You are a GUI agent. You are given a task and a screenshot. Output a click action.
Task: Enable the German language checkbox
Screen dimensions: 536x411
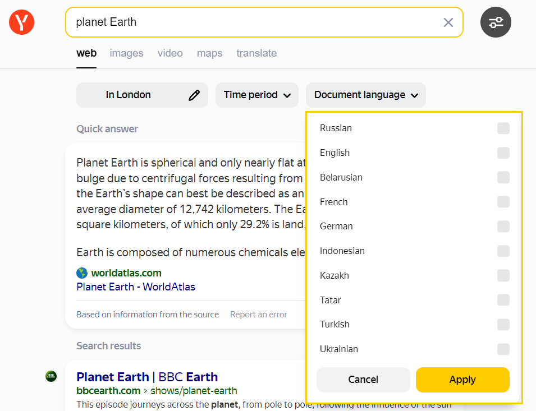coord(503,227)
